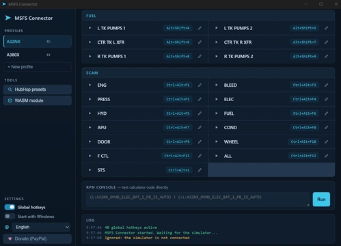
Task: Enable the Start with Windows switch
Action: click(x=10, y=217)
